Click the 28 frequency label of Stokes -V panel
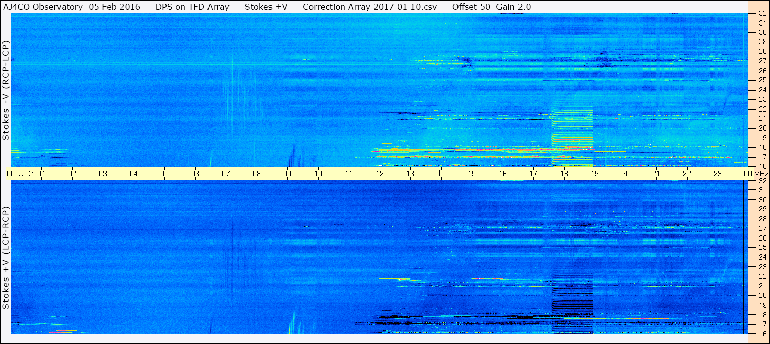The image size is (770, 344). pyautogui.click(x=762, y=51)
